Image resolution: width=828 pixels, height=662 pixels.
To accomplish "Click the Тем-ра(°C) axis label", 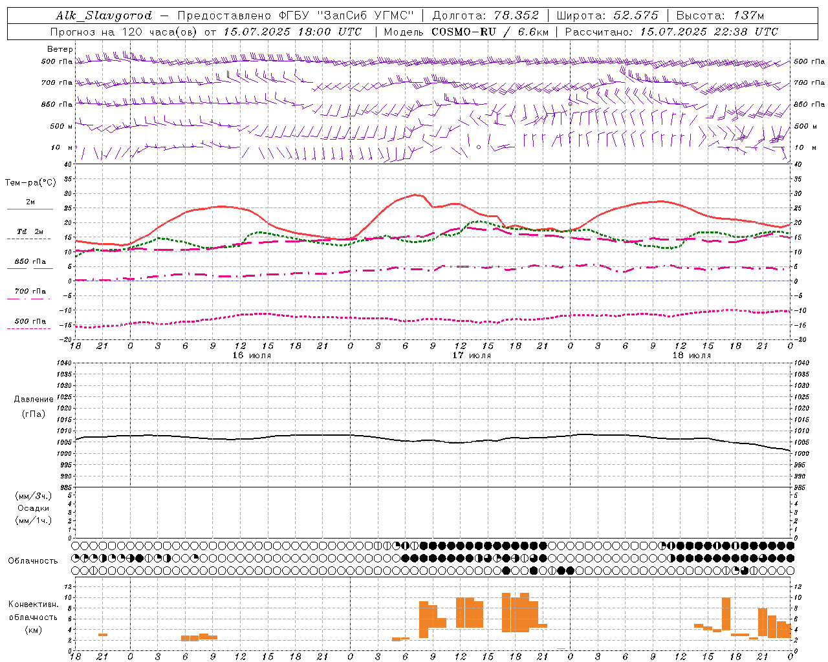I will pos(30,183).
